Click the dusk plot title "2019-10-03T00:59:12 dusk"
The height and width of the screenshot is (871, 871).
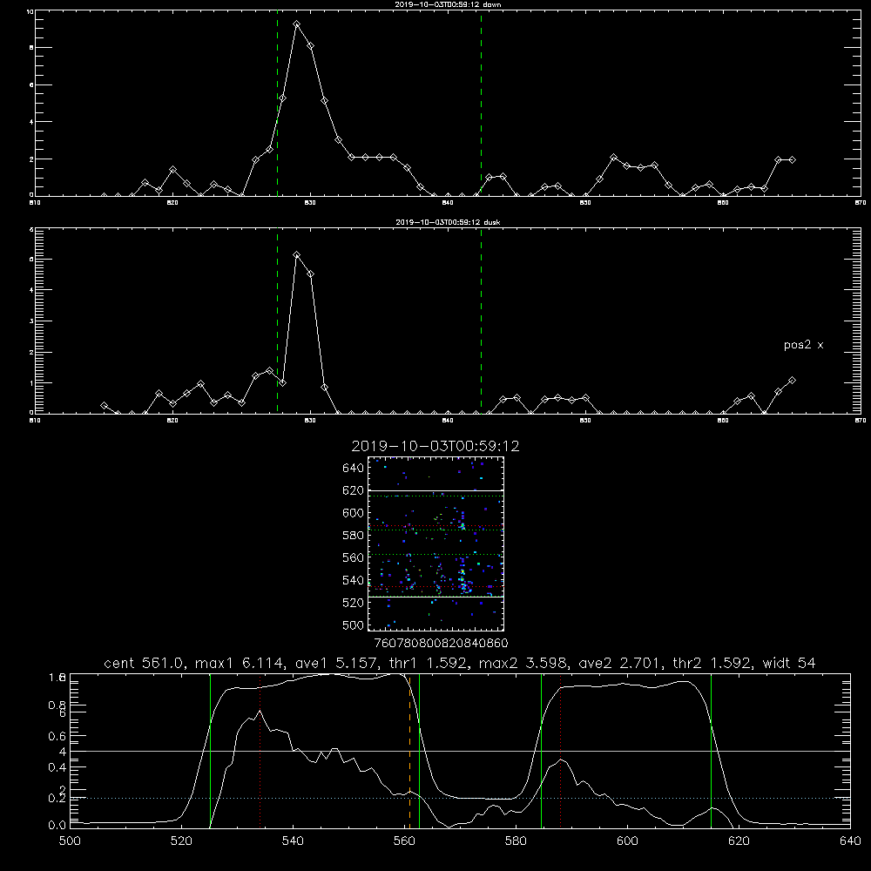(x=448, y=222)
